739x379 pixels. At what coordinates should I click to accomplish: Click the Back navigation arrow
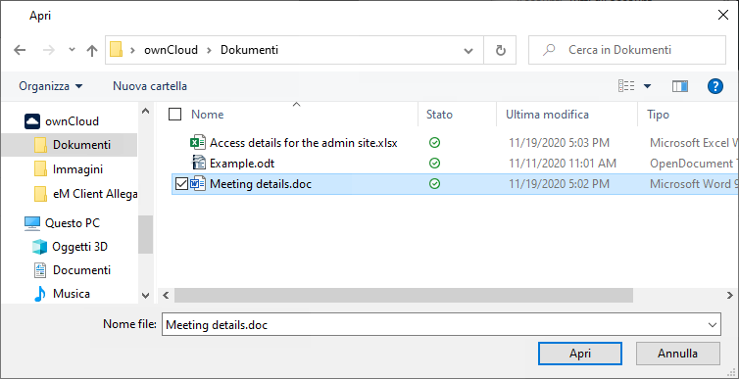click(x=20, y=50)
